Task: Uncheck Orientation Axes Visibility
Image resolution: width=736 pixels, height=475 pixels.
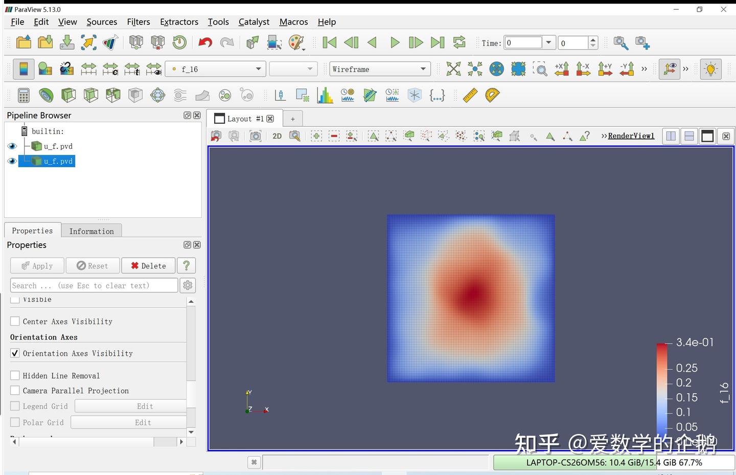Action: (15, 353)
